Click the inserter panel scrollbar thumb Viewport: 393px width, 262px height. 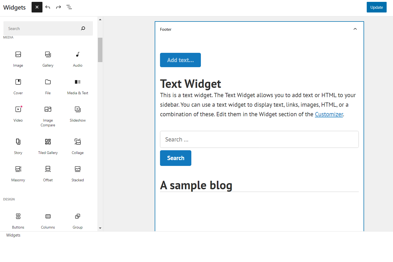pyautogui.click(x=100, y=50)
